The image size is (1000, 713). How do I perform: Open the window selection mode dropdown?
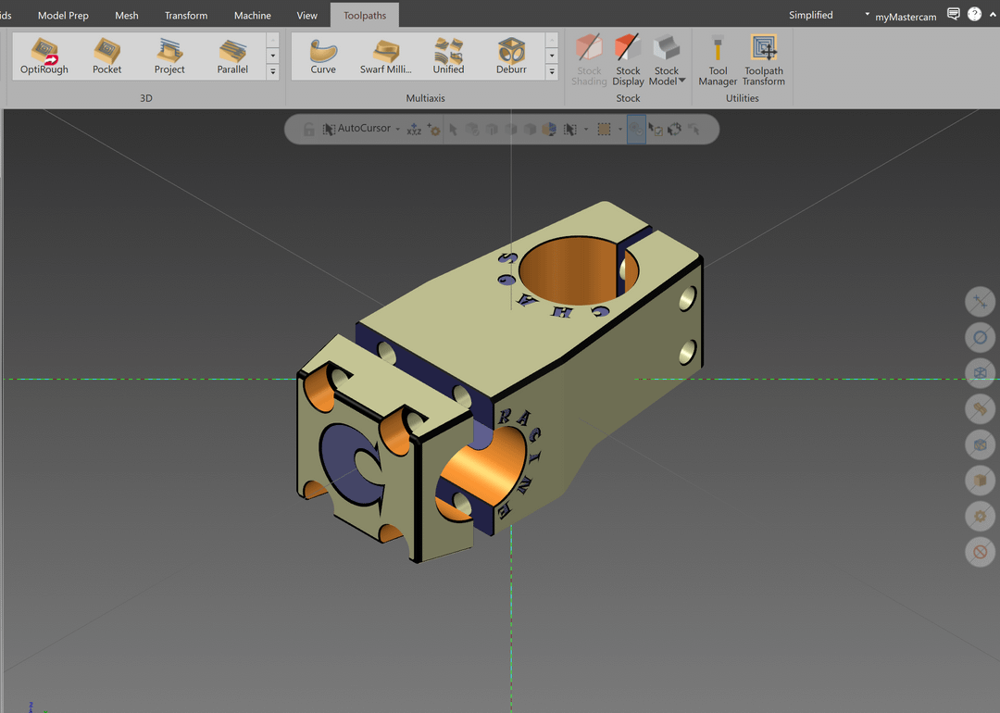coord(619,130)
